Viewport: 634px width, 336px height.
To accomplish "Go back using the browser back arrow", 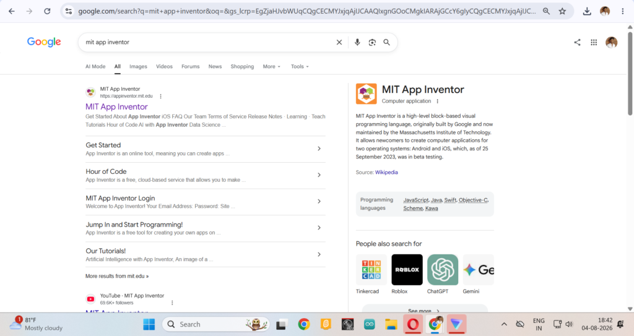I will (x=11, y=11).
